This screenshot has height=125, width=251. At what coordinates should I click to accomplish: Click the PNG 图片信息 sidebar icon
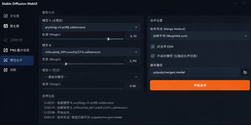point(6,50)
